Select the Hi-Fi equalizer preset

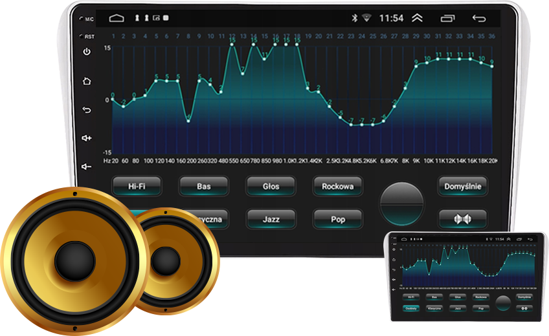137,186
